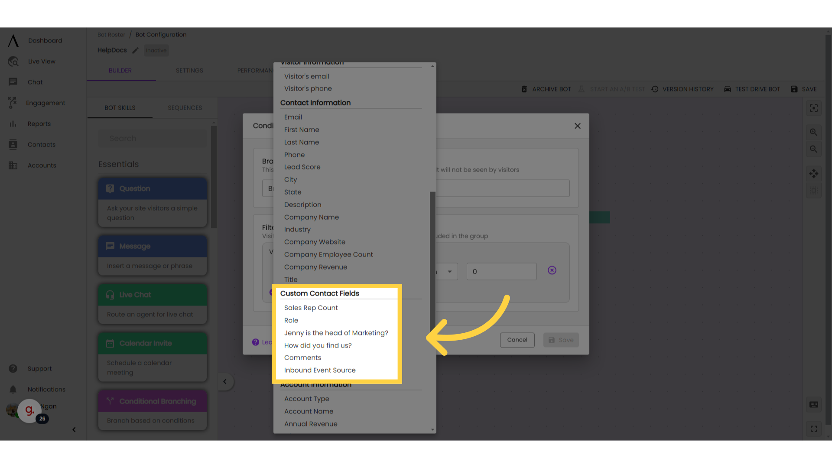Select Custom Contact Field Sales Rep Count
The width and height of the screenshot is (832, 468).
pyautogui.click(x=310, y=307)
